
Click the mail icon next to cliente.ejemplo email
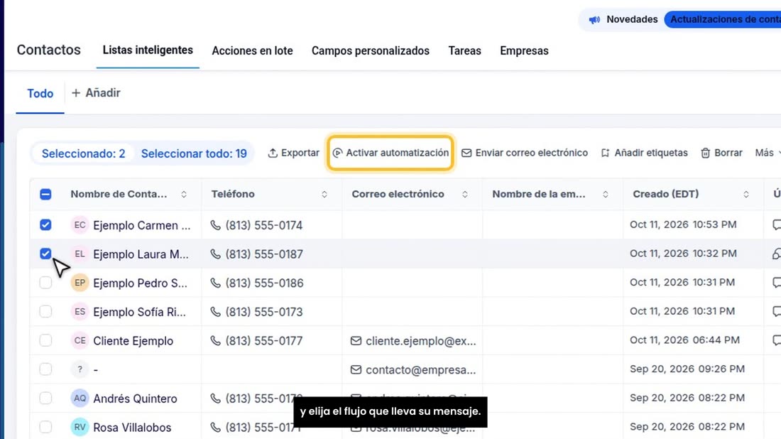pyautogui.click(x=356, y=341)
